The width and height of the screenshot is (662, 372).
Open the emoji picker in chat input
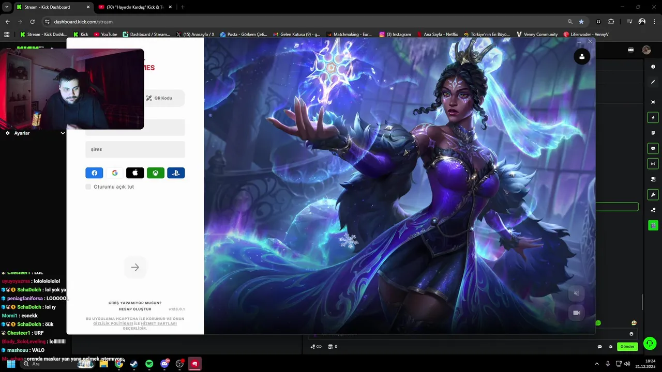(631, 334)
